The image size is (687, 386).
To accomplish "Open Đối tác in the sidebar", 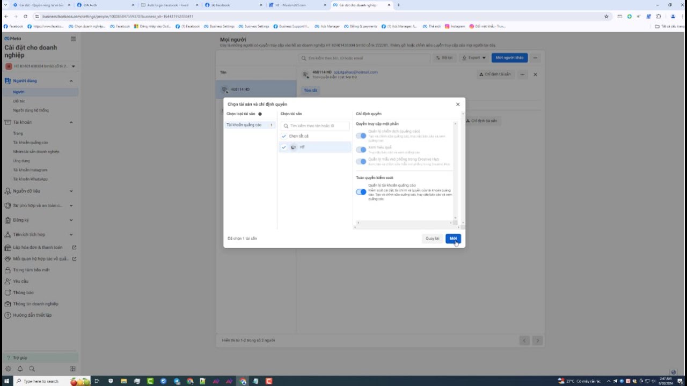I will [x=19, y=101].
